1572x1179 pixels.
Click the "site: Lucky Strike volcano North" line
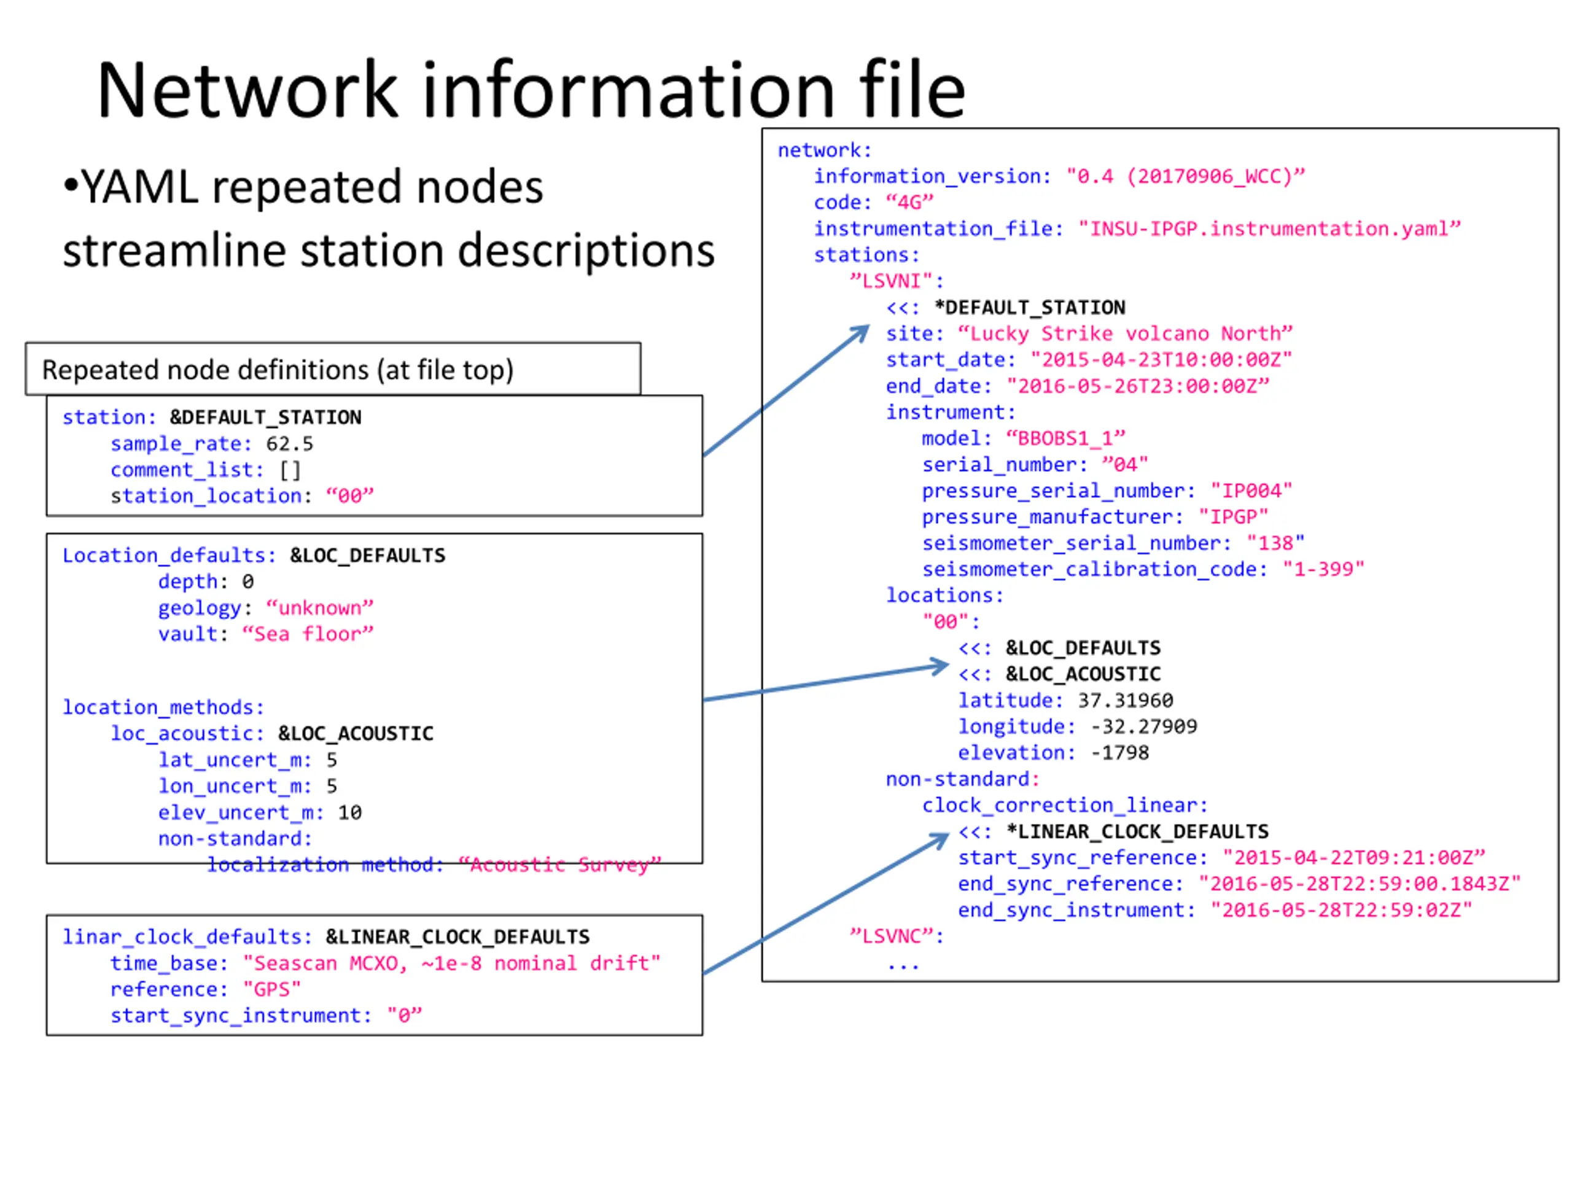coord(1089,333)
